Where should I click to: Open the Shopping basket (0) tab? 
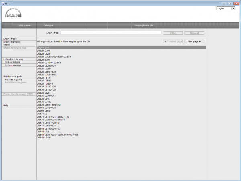[143, 26]
